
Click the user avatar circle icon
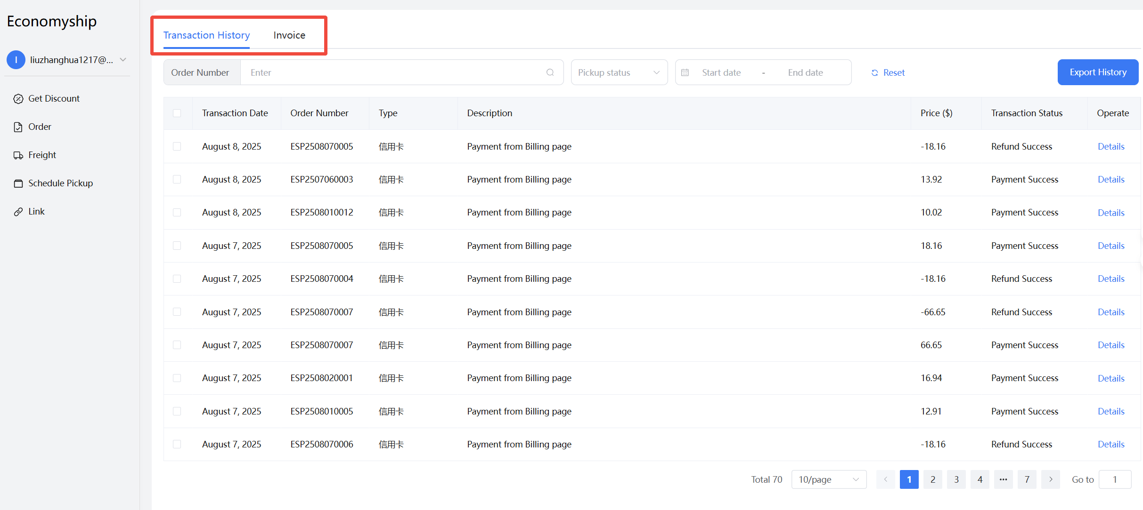[x=16, y=60]
